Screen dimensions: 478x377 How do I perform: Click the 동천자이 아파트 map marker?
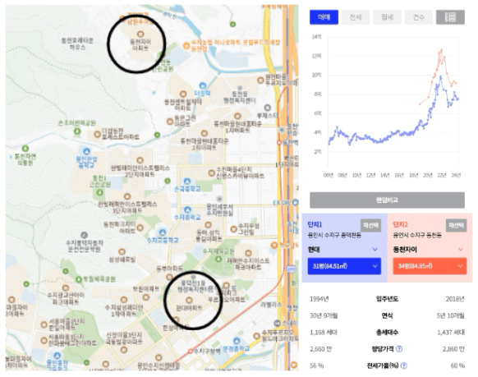140,34
